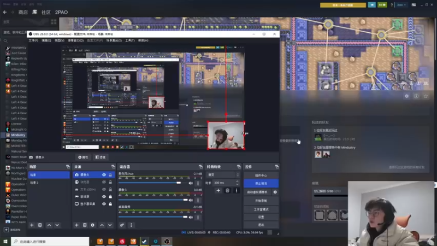This screenshot has width=437, height=246.
Task: Switch to Steam 社区 tab
Action: point(46,12)
